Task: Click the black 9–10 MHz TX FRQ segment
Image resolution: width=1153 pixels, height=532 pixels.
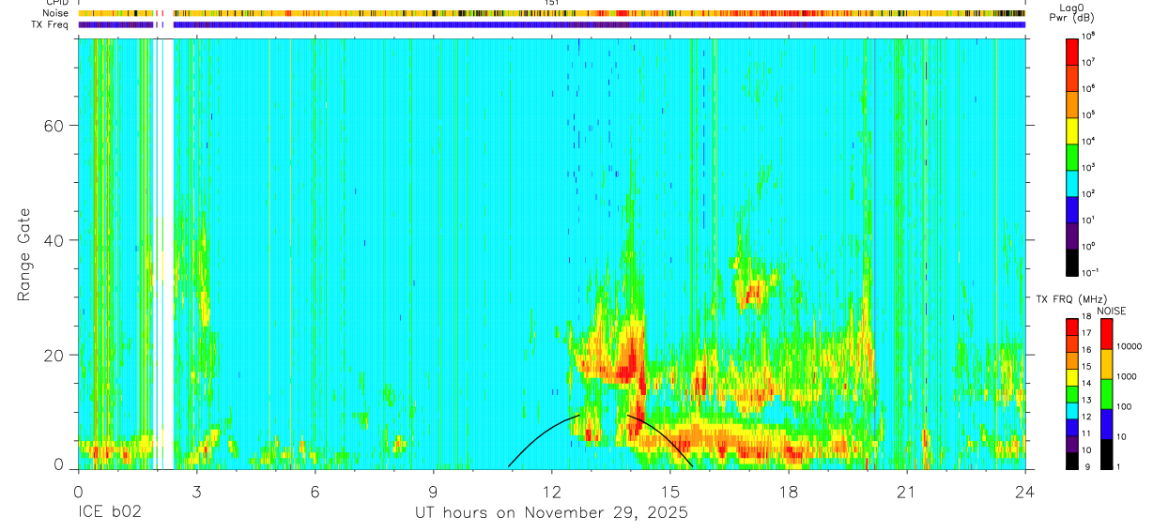Action: point(1072,461)
